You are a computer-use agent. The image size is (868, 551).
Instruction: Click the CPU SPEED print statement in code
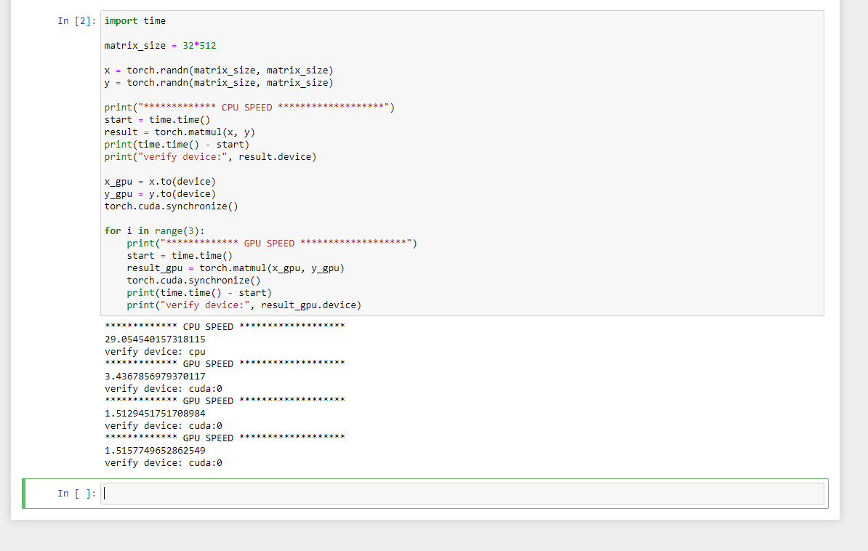(249, 108)
